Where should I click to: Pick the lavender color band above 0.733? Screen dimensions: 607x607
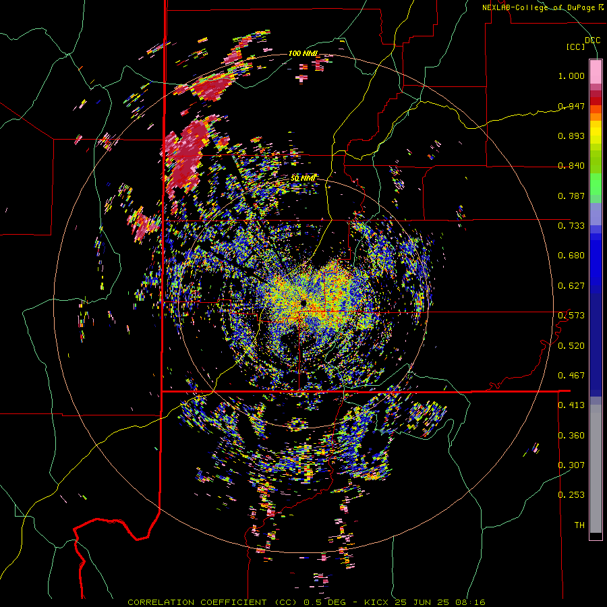coord(596,213)
